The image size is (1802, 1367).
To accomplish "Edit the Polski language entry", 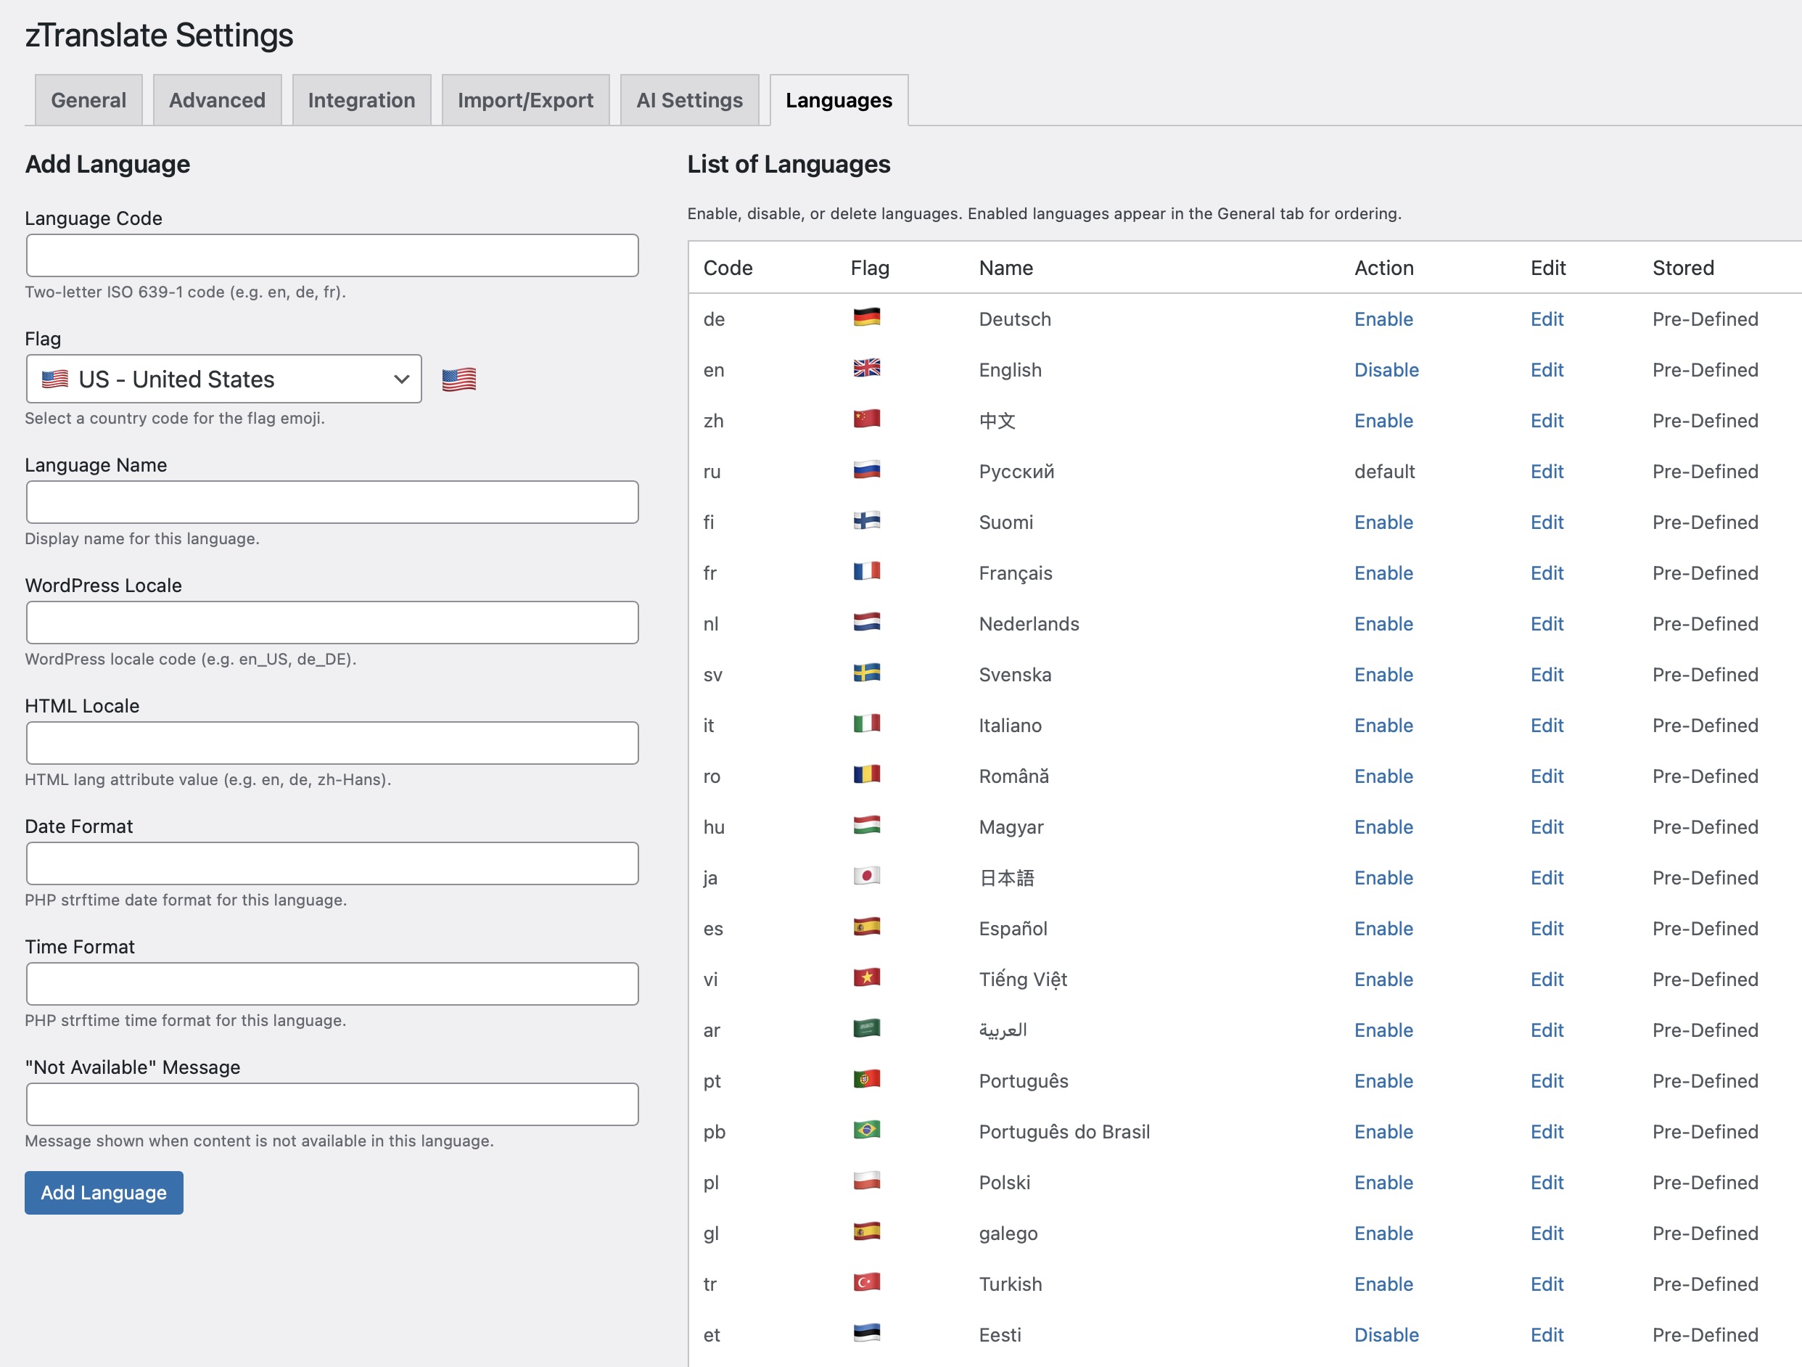I will point(1546,1183).
